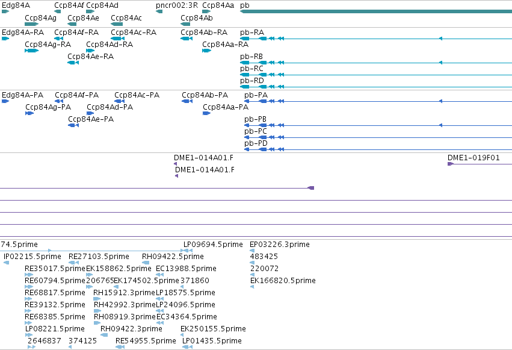Click protein Ccp84Ac-PA
This screenshot has width=512, height=350.
(x=137, y=95)
